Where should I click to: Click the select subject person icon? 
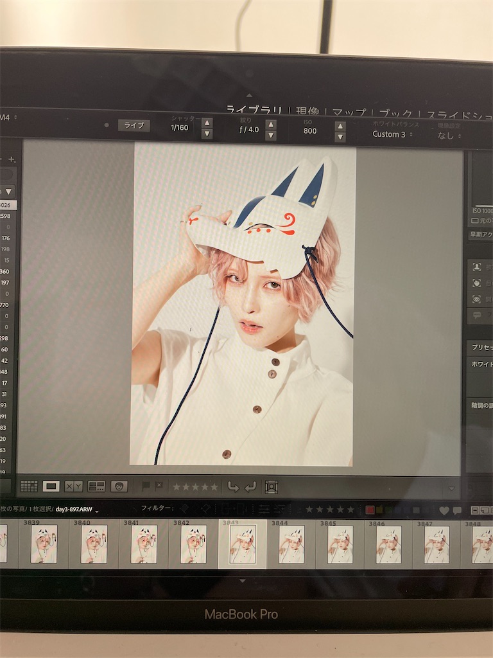click(x=477, y=267)
